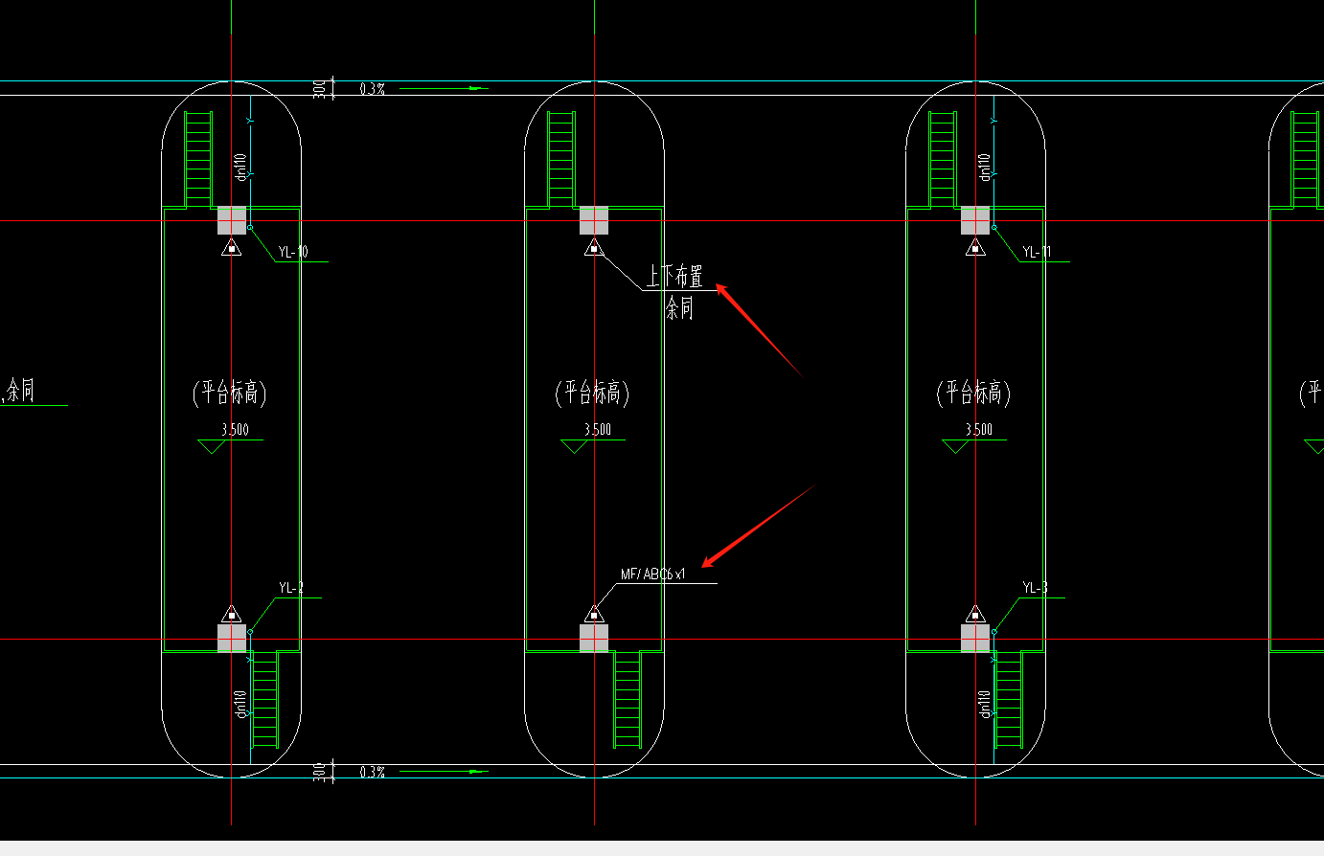
Task: Click the gray column square next to YL-3
Action: coord(975,638)
